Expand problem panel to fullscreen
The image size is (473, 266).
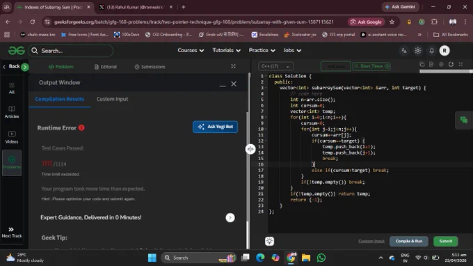click(x=233, y=66)
